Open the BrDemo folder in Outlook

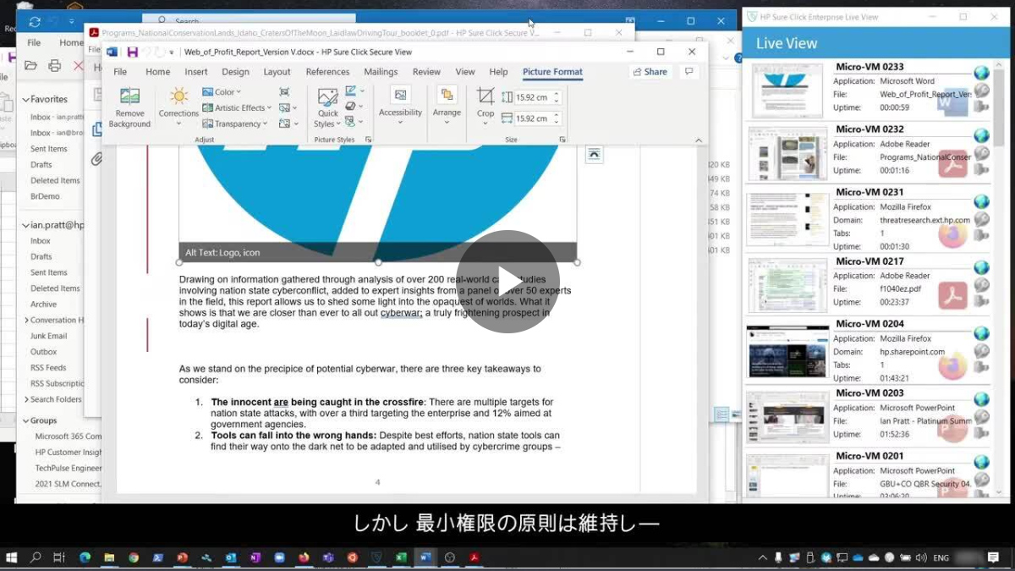pyautogui.click(x=45, y=196)
